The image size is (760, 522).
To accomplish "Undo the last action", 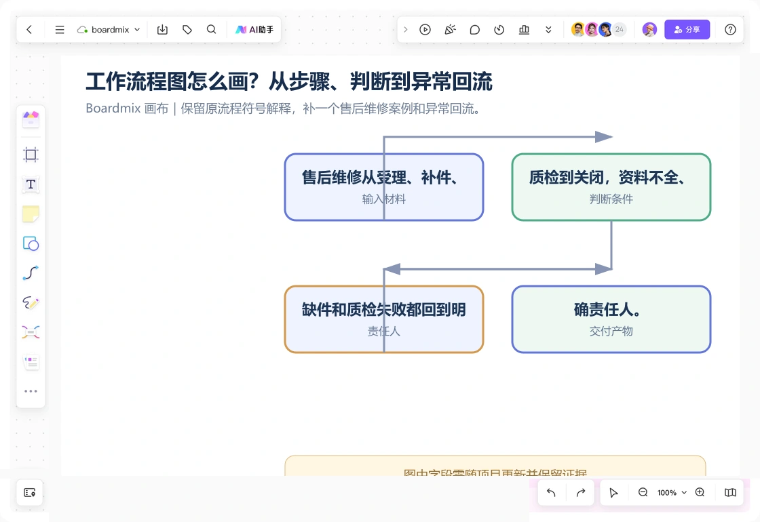I will (551, 492).
